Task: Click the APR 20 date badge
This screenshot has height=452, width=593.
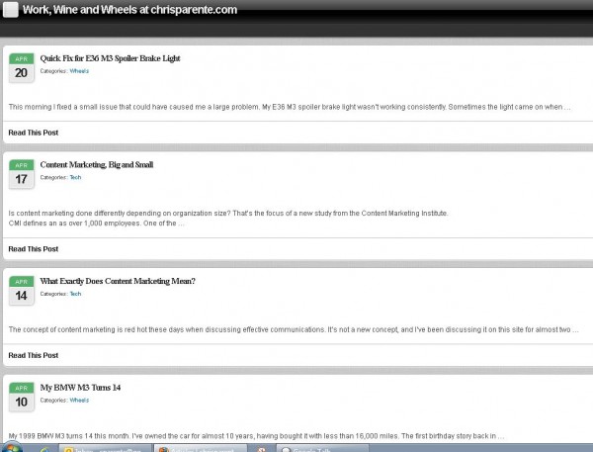Action: click(22, 68)
